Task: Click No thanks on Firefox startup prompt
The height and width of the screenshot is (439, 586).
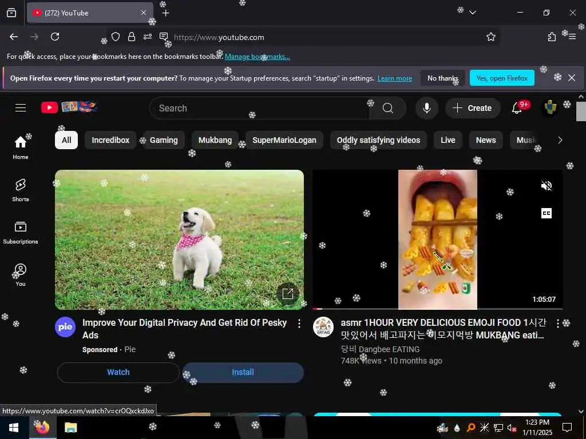Action: click(x=443, y=78)
